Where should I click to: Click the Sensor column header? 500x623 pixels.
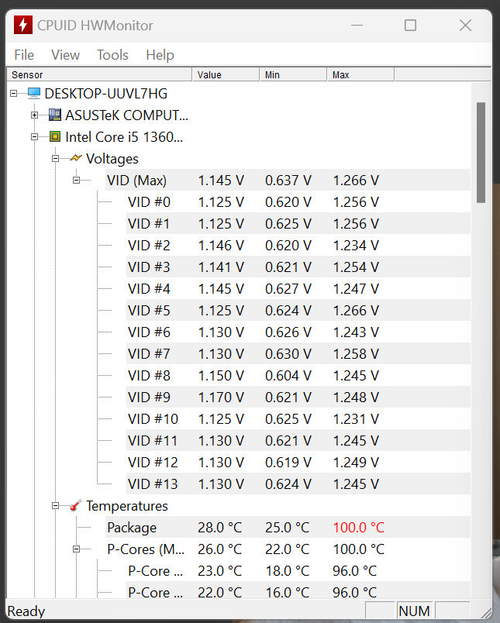pyautogui.click(x=99, y=74)
